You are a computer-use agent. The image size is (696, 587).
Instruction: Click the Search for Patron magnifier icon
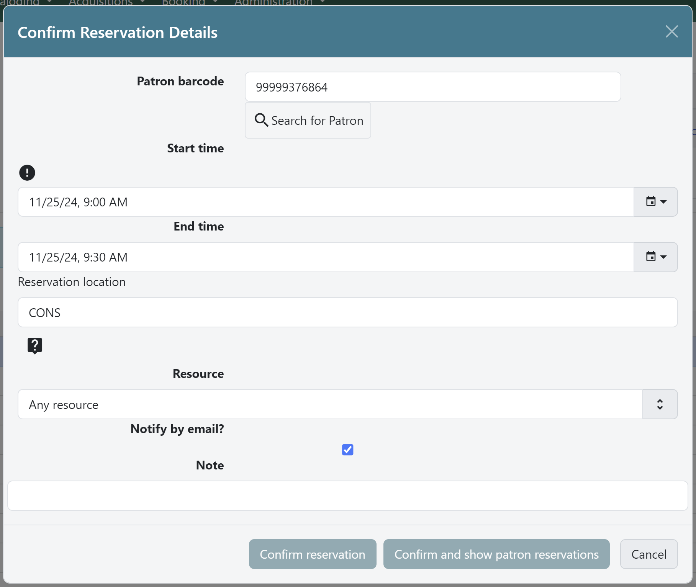[x=262, y=120]
